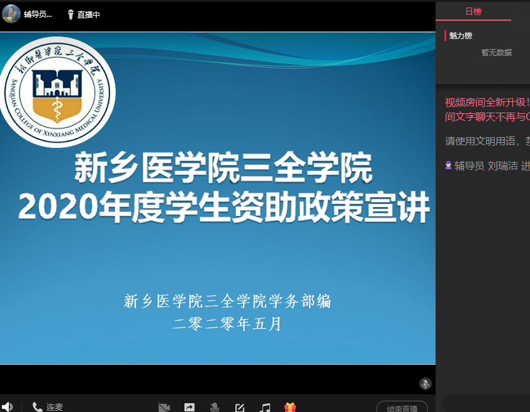
Task: Click the host avatar picture
Action: click(11, 14)
